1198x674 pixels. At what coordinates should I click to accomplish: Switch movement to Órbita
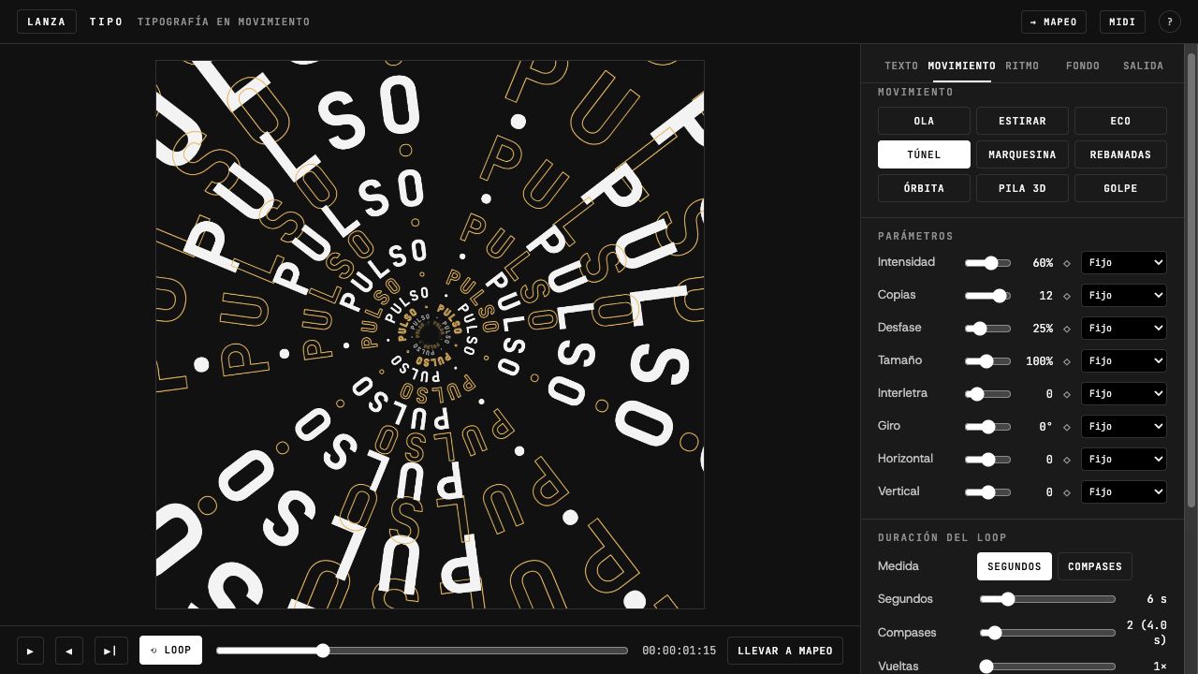[924, 188]
